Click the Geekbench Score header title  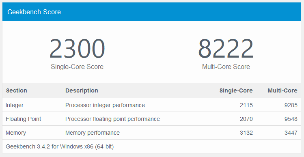tap(34, 12)
